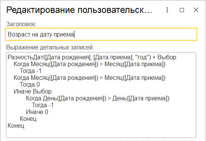
Task: Click the indented inner 'Конец' keyword
Action: click(x=28, y=119)
